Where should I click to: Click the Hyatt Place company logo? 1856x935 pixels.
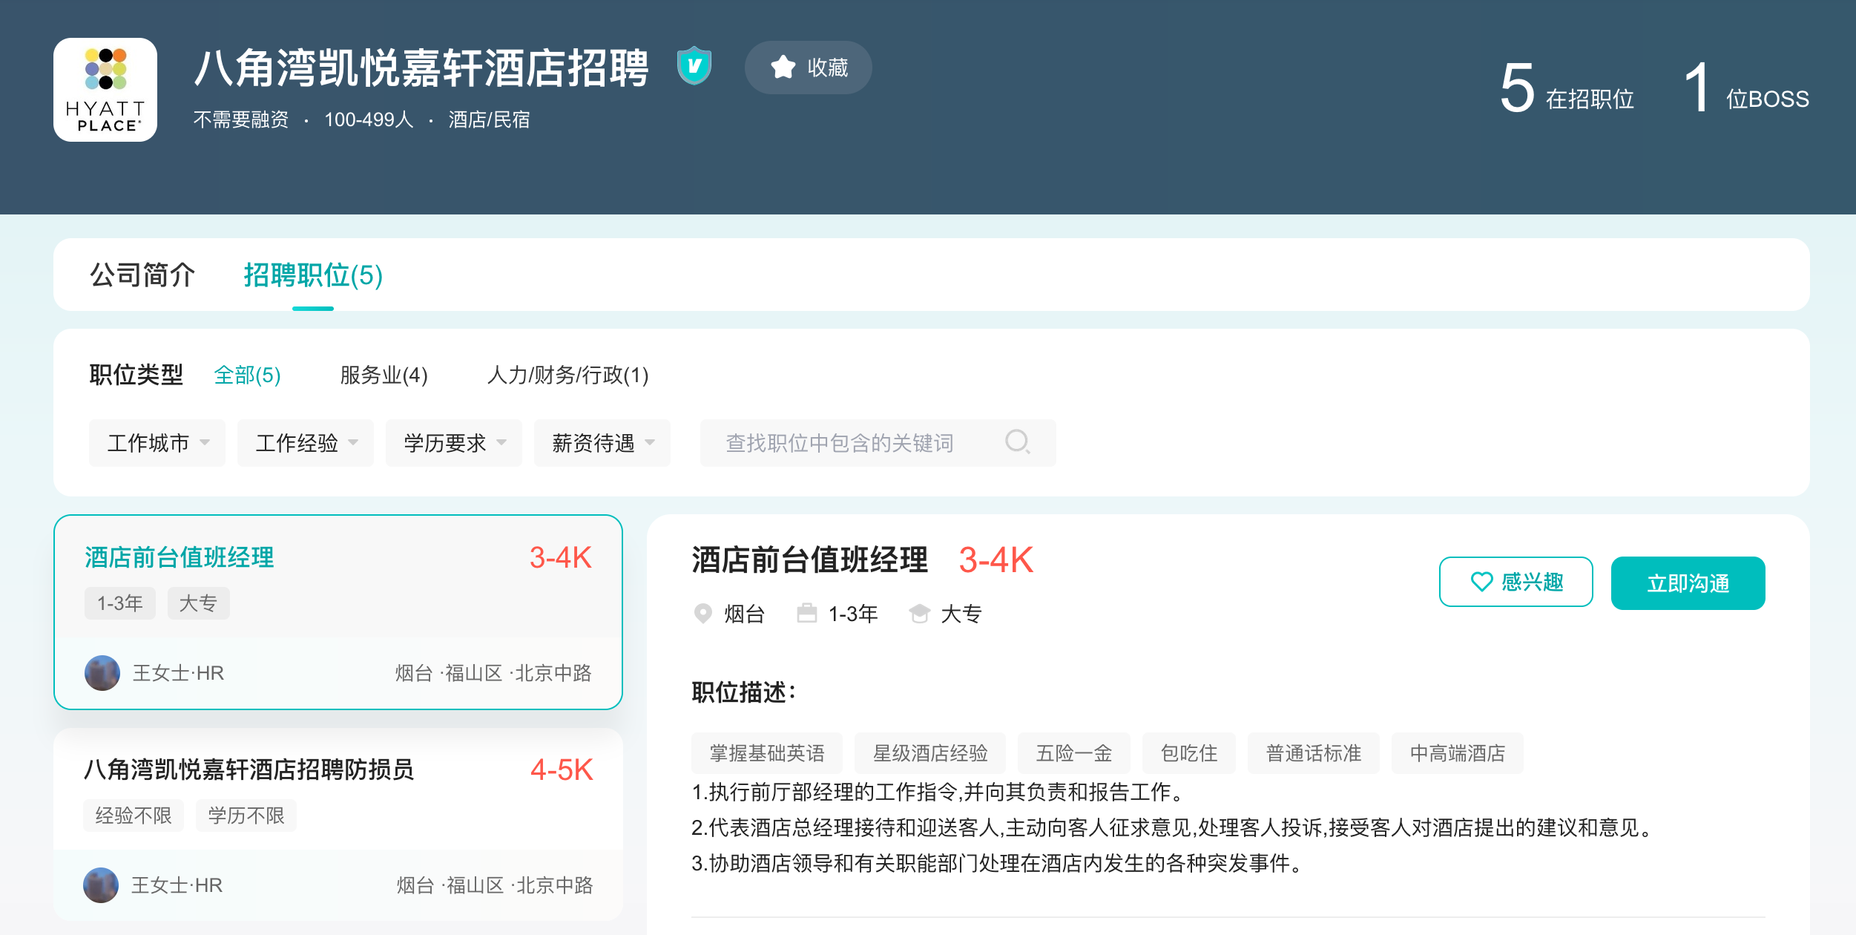pos(105,90)
